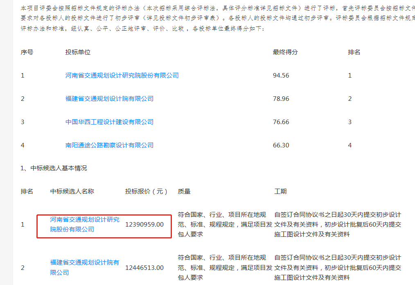Open 河南省交通规划设计研究院股份有限公司 link in score table
The image size is (415, 285).
click(122, 76)
